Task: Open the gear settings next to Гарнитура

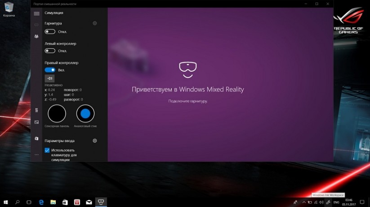Action: (x=94, y=23)
